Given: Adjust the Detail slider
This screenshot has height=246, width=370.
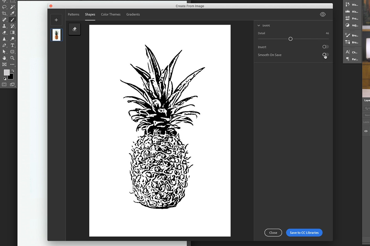Looking at the screenshot, I should click(x=290, y=39).
